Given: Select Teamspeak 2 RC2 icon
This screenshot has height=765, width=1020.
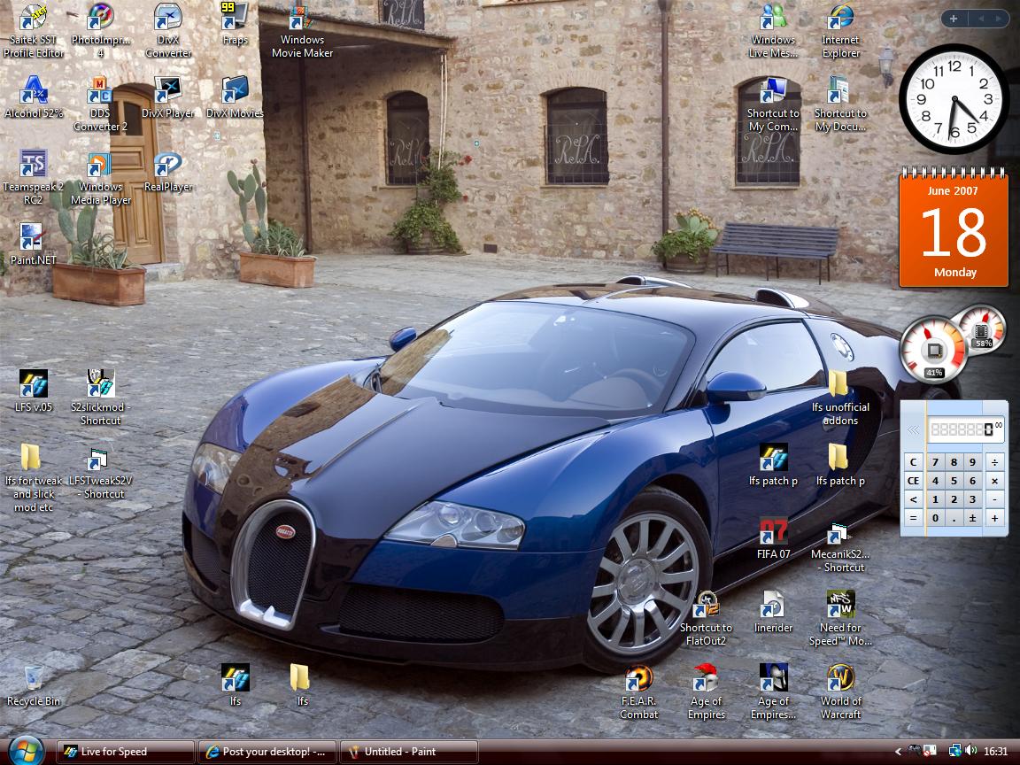Looking at the screenshot, I should (33, 178).
